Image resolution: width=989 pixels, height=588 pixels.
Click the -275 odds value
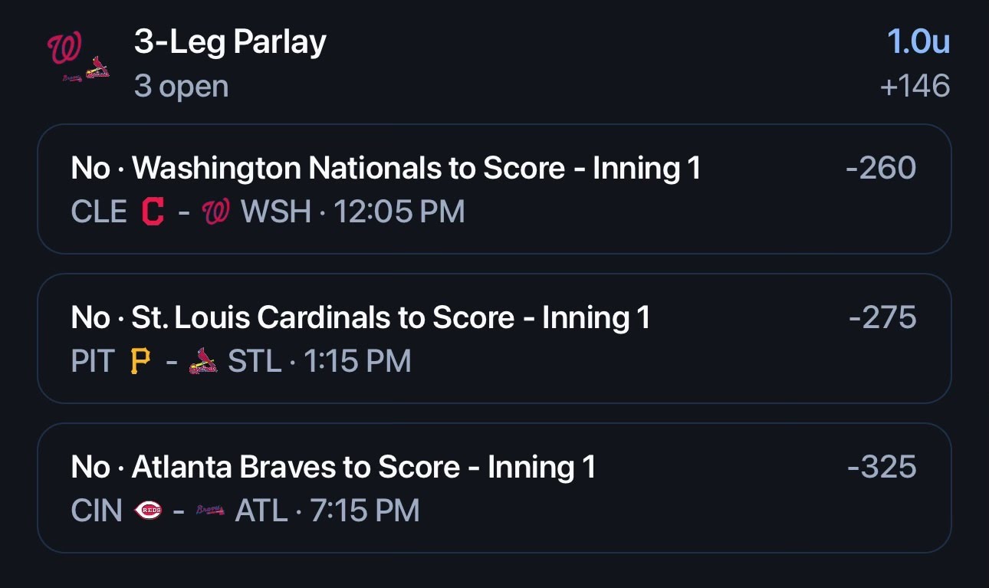(x=882, y=317)
